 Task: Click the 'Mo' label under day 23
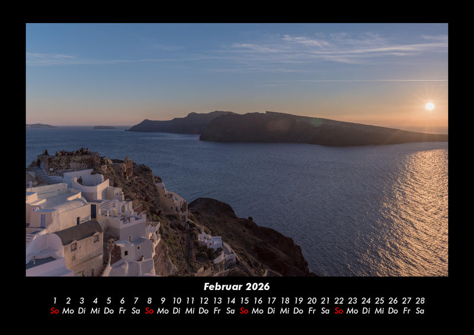(x=353, y=311)
